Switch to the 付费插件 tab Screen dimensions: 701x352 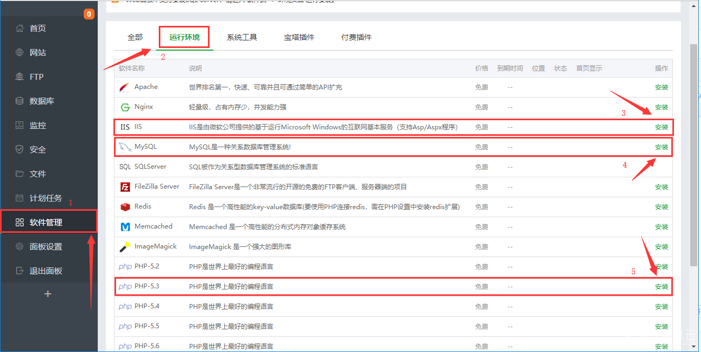click(x=356, y=37)
